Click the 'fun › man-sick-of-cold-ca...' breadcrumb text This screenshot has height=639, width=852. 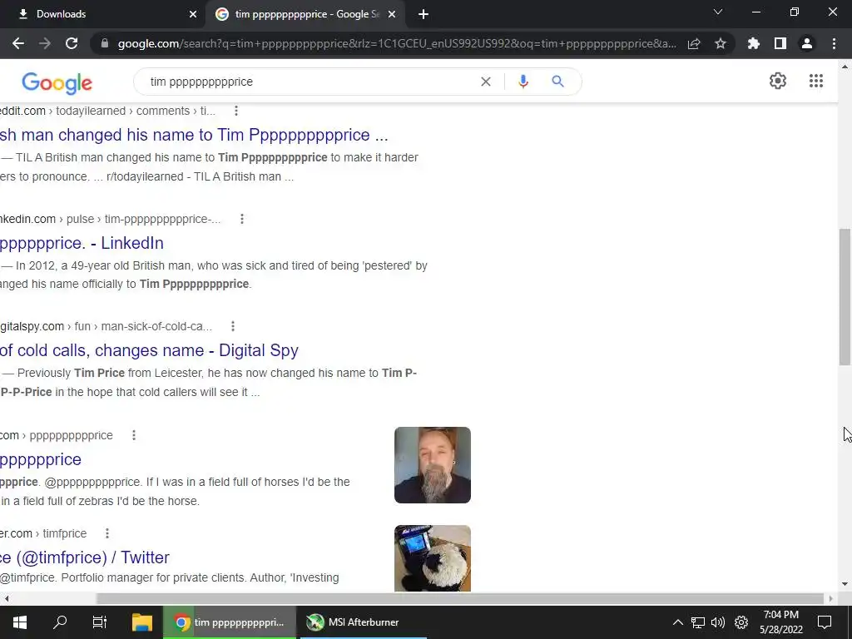[143, 326]
